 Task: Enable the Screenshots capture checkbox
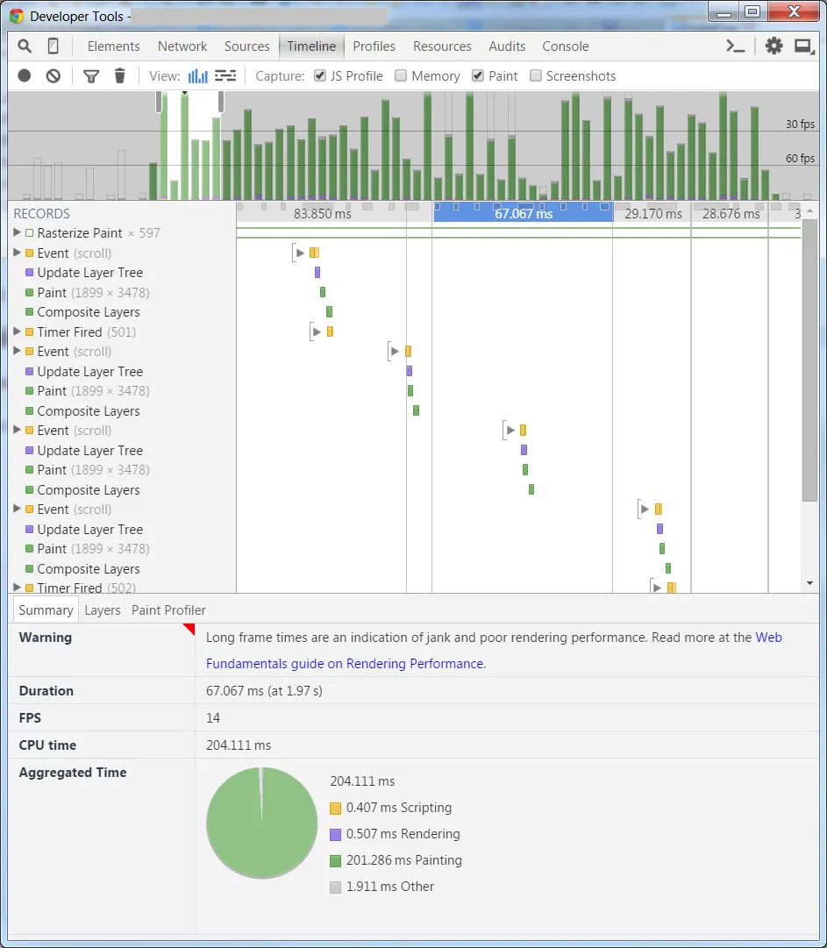pos(535,75)
